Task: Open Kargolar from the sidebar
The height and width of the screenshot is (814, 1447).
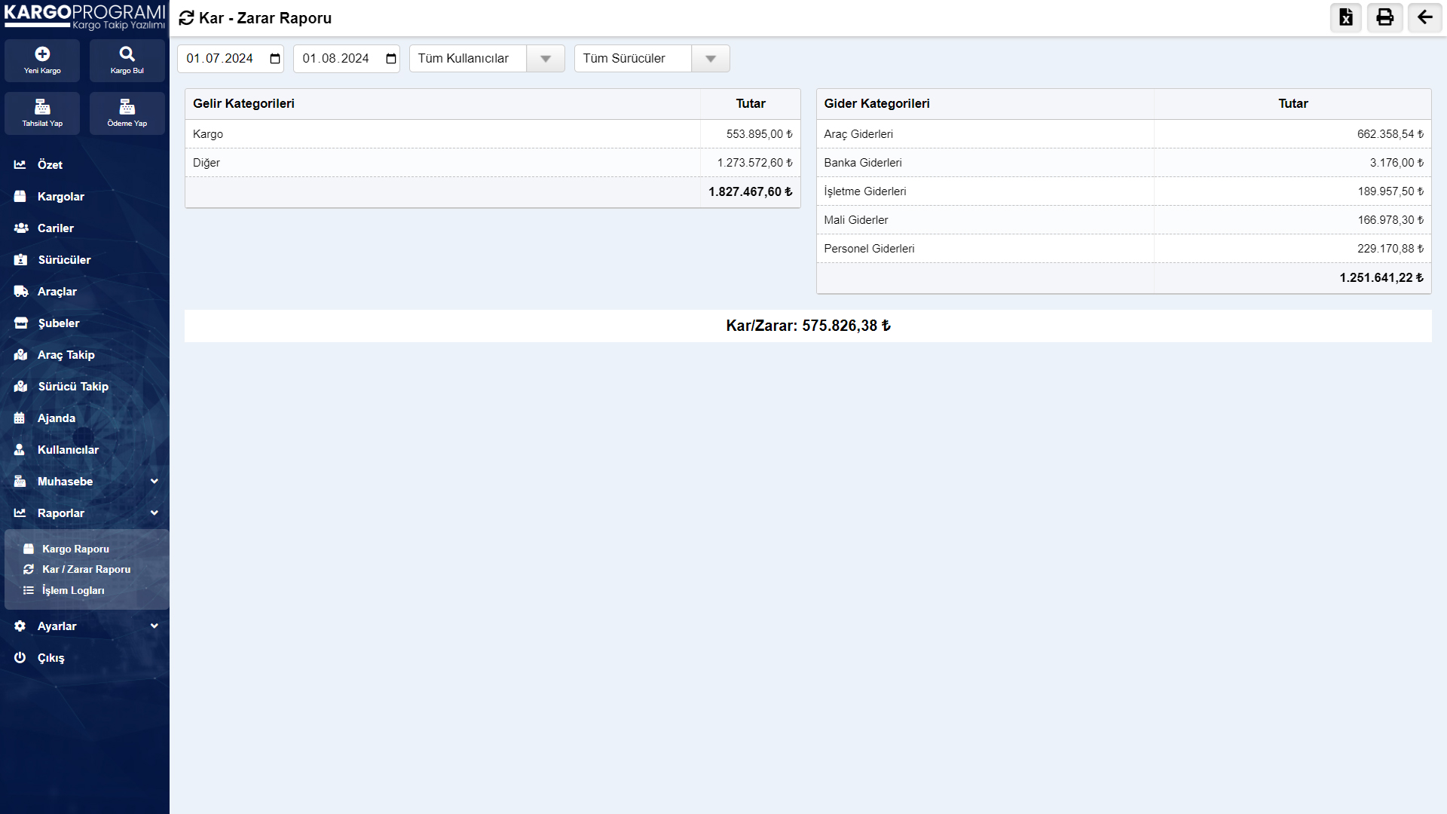Action: click(61, 196)
